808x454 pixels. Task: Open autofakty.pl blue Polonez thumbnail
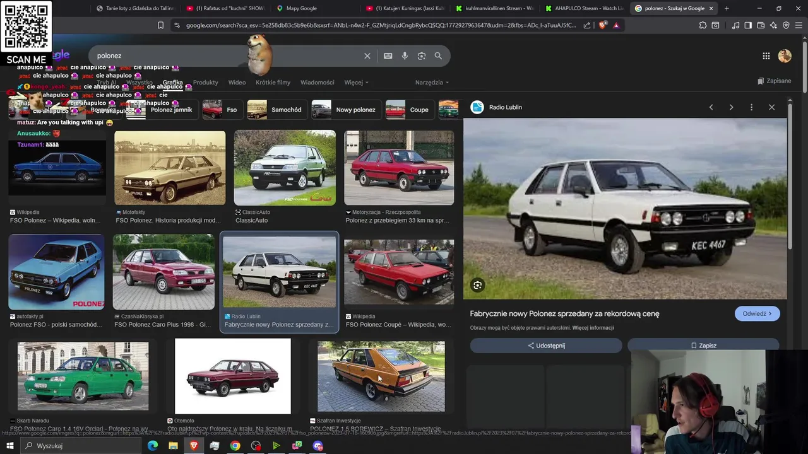click(x=56, y=272)
